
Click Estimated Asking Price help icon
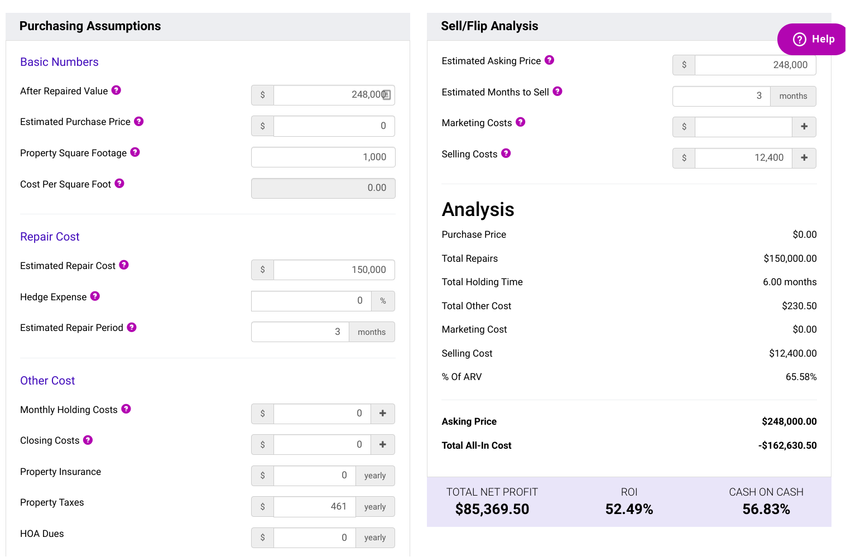point(550,60)
